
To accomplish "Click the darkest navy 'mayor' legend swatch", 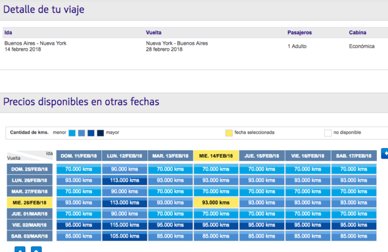I will 100,133.
